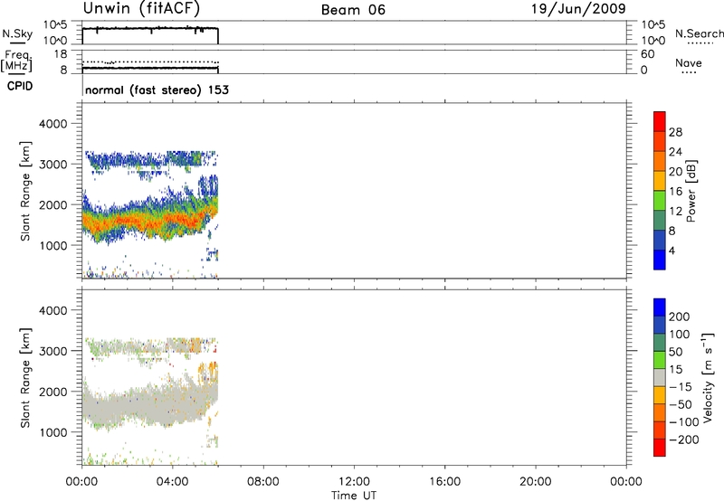This screenshot has height=501, width=724.
Task: Click the '-200' value on the velocity colorbar
Action: pyautogui.click(x=685, y=440)
